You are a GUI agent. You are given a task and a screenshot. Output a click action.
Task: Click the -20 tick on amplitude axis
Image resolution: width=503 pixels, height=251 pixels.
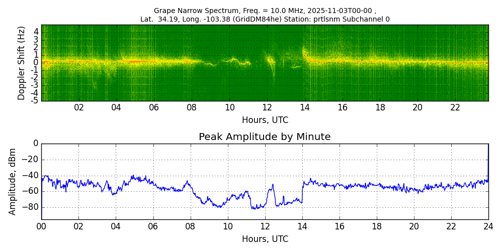pyautogui.click(x=31, y=160)
